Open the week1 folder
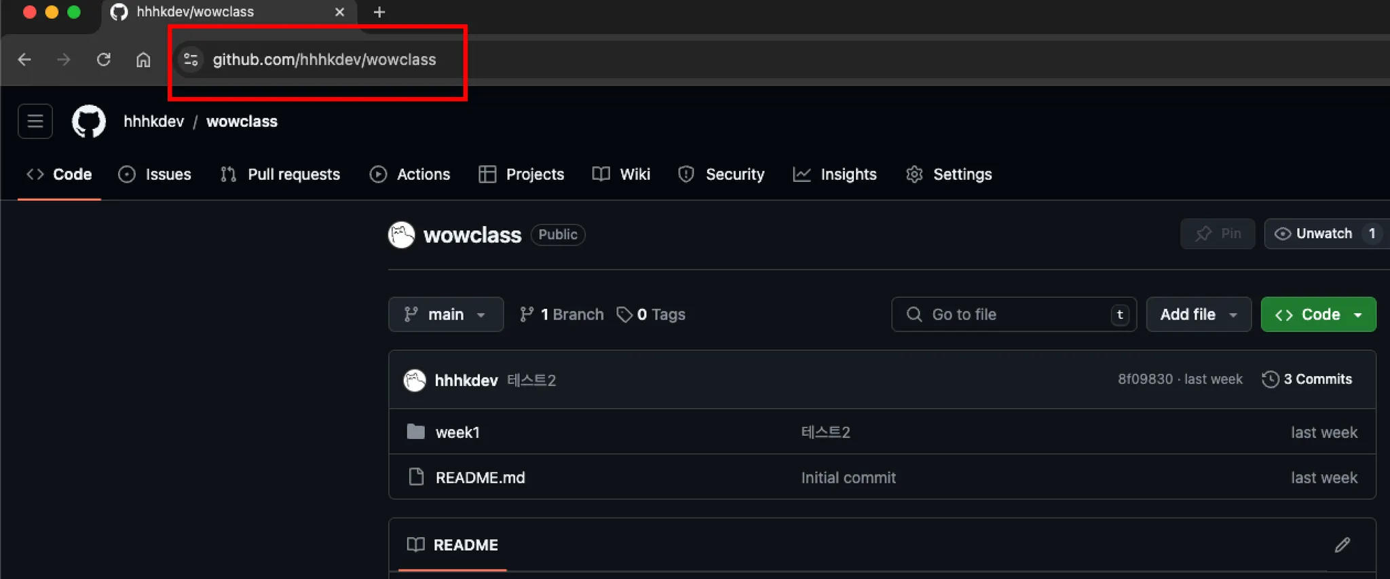This screenshot has width=1390, height=579. point(457,432)
